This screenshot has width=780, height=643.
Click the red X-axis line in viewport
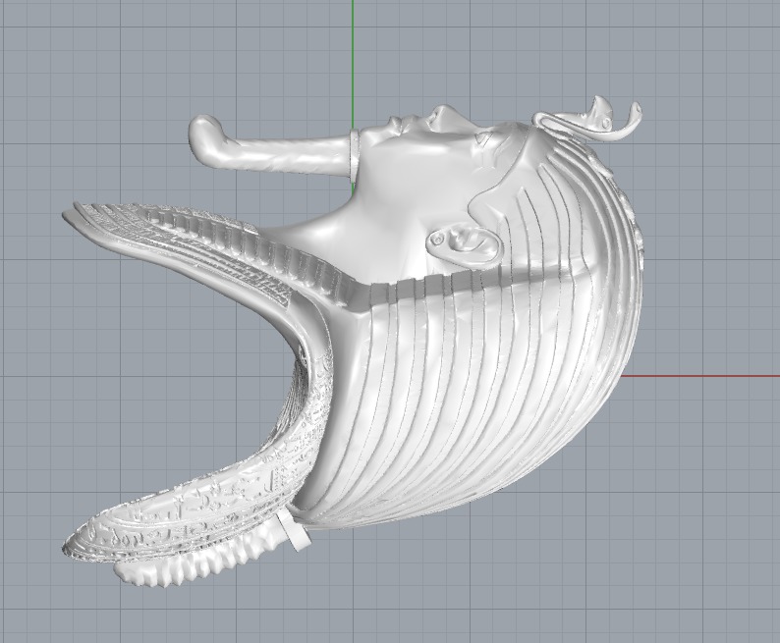(x=700, y=376)
